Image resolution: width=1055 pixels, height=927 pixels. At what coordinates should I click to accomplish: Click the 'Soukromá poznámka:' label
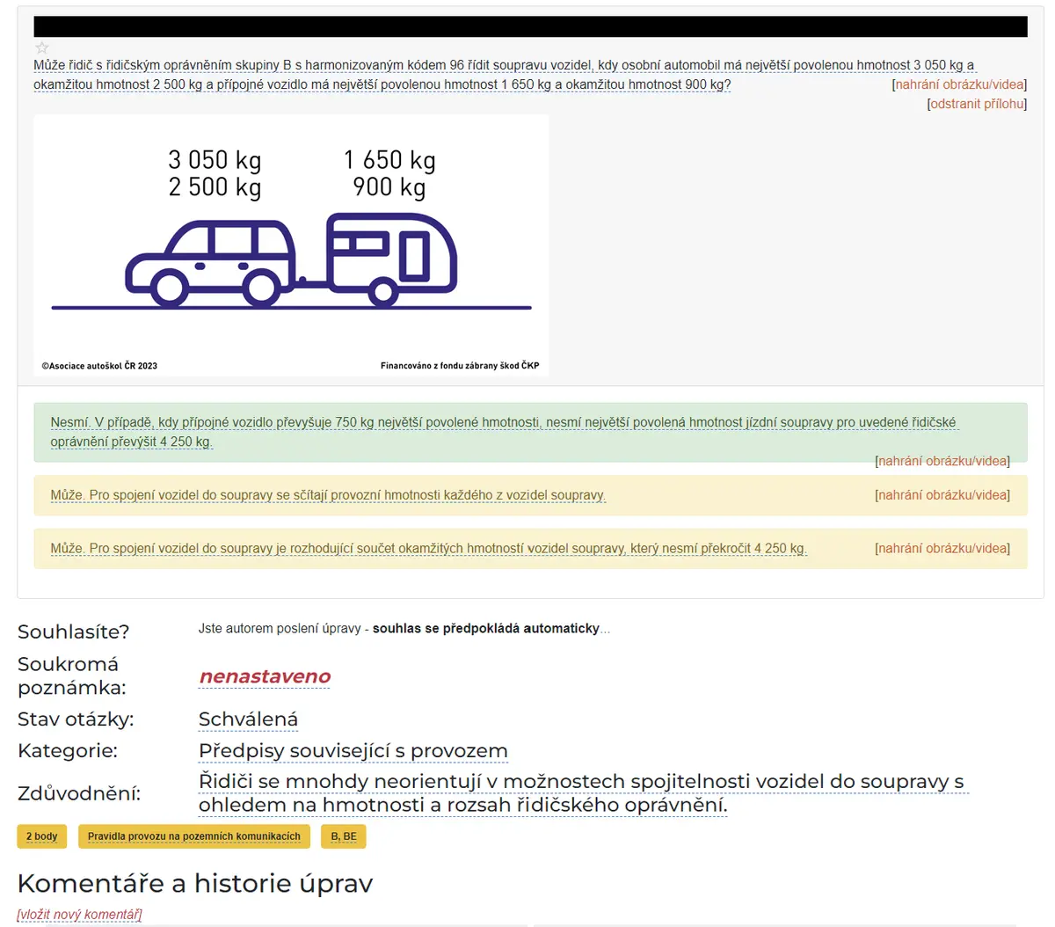72,675
